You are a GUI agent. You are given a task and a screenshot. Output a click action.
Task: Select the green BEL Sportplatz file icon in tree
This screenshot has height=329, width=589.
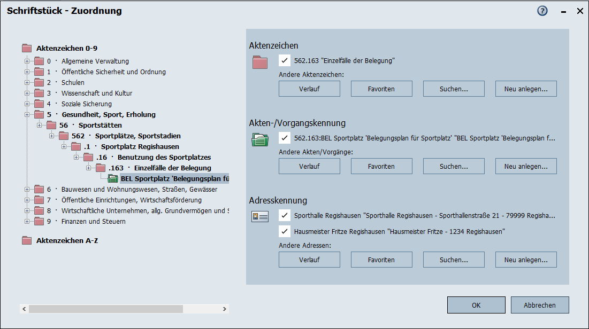[x=113, y=178]
